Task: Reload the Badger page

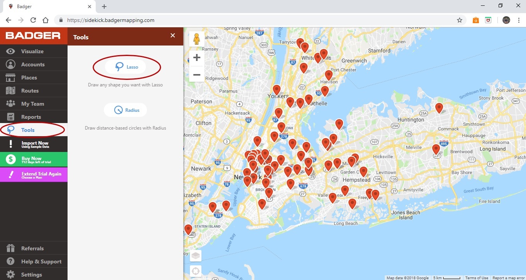Action: (x=33, y=20)
